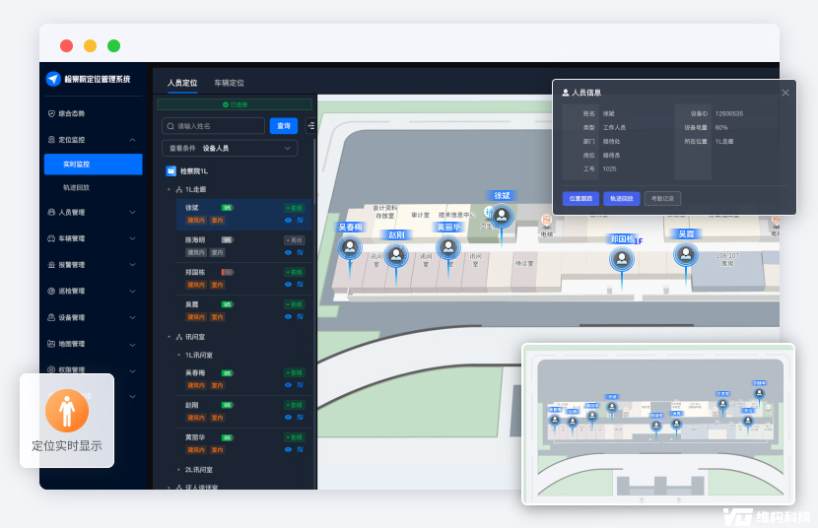Switch to the 车辆定位 tab

229,84
